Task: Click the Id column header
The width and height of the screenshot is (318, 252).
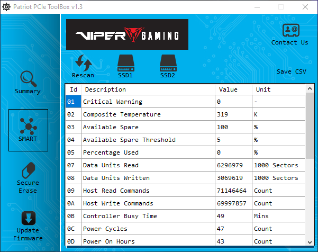Action: 74,89
